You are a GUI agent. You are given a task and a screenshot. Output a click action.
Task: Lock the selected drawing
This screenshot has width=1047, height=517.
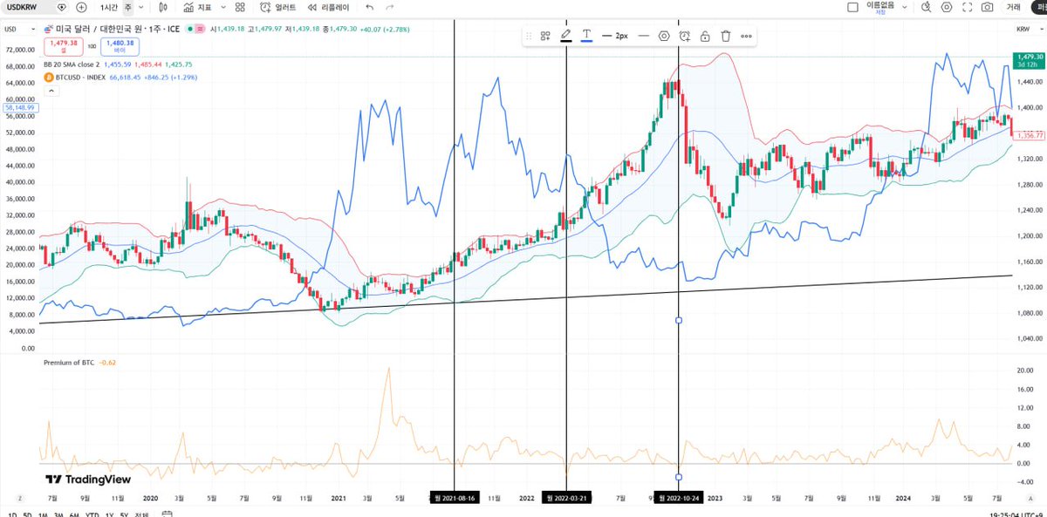point(705,37)
